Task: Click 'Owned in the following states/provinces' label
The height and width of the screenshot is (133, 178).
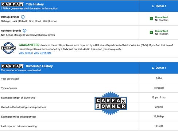Action: click(x=24, y=107)
